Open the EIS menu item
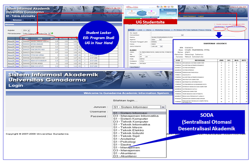 pos(49,20)
